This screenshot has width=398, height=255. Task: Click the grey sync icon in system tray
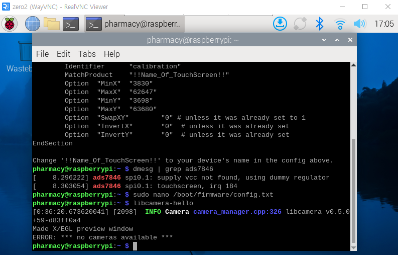coord(300,24)
